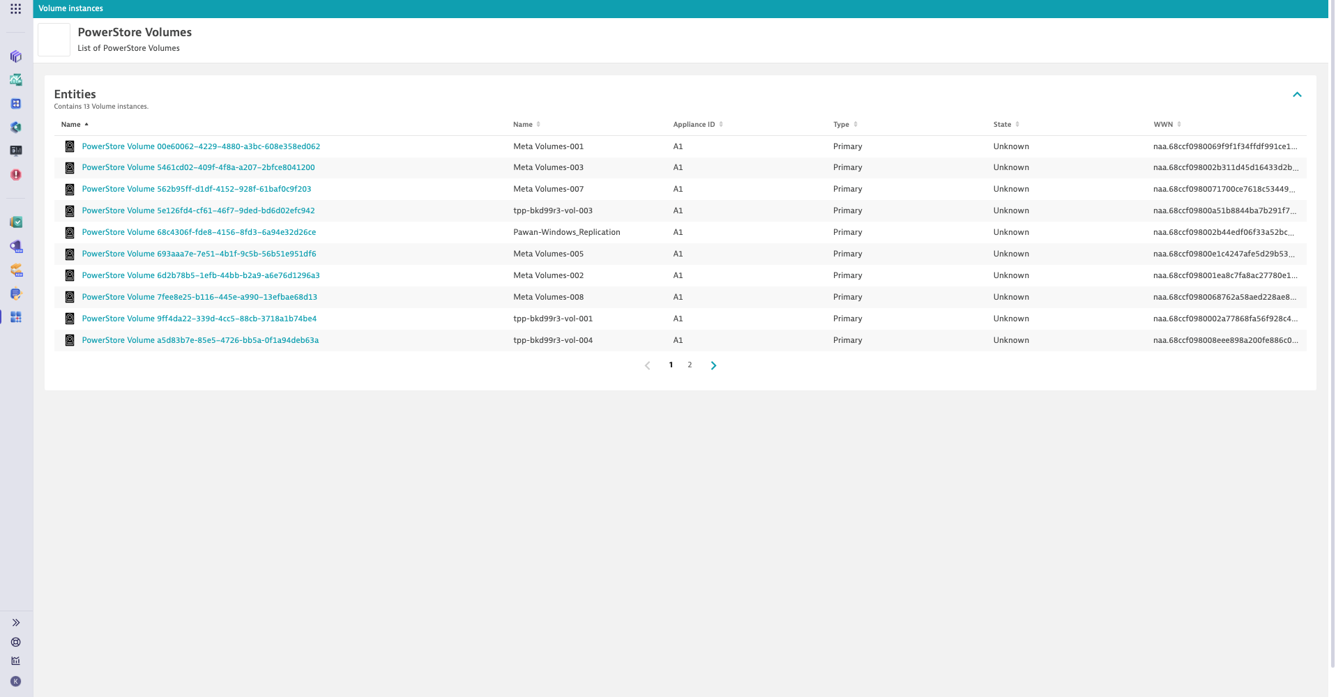The height and width of the screenshot is (697, 1336).
Task: Select the Pawan-Windows_Replication cell
Action: pos(567,232)
